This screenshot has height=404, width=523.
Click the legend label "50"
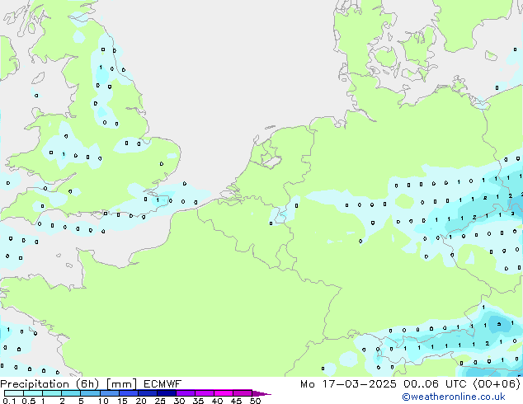point(256,401)
